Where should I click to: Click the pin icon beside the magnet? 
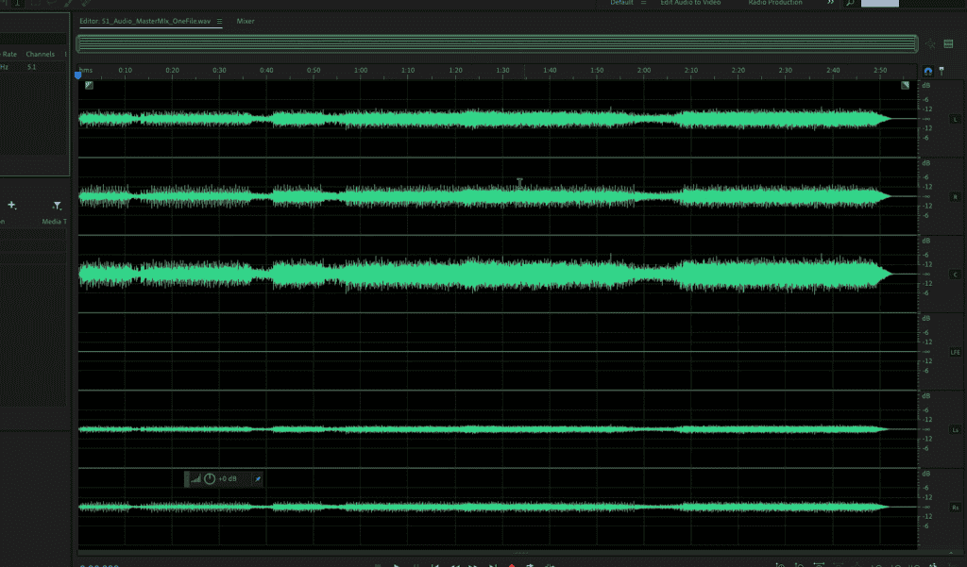(942, 71)
